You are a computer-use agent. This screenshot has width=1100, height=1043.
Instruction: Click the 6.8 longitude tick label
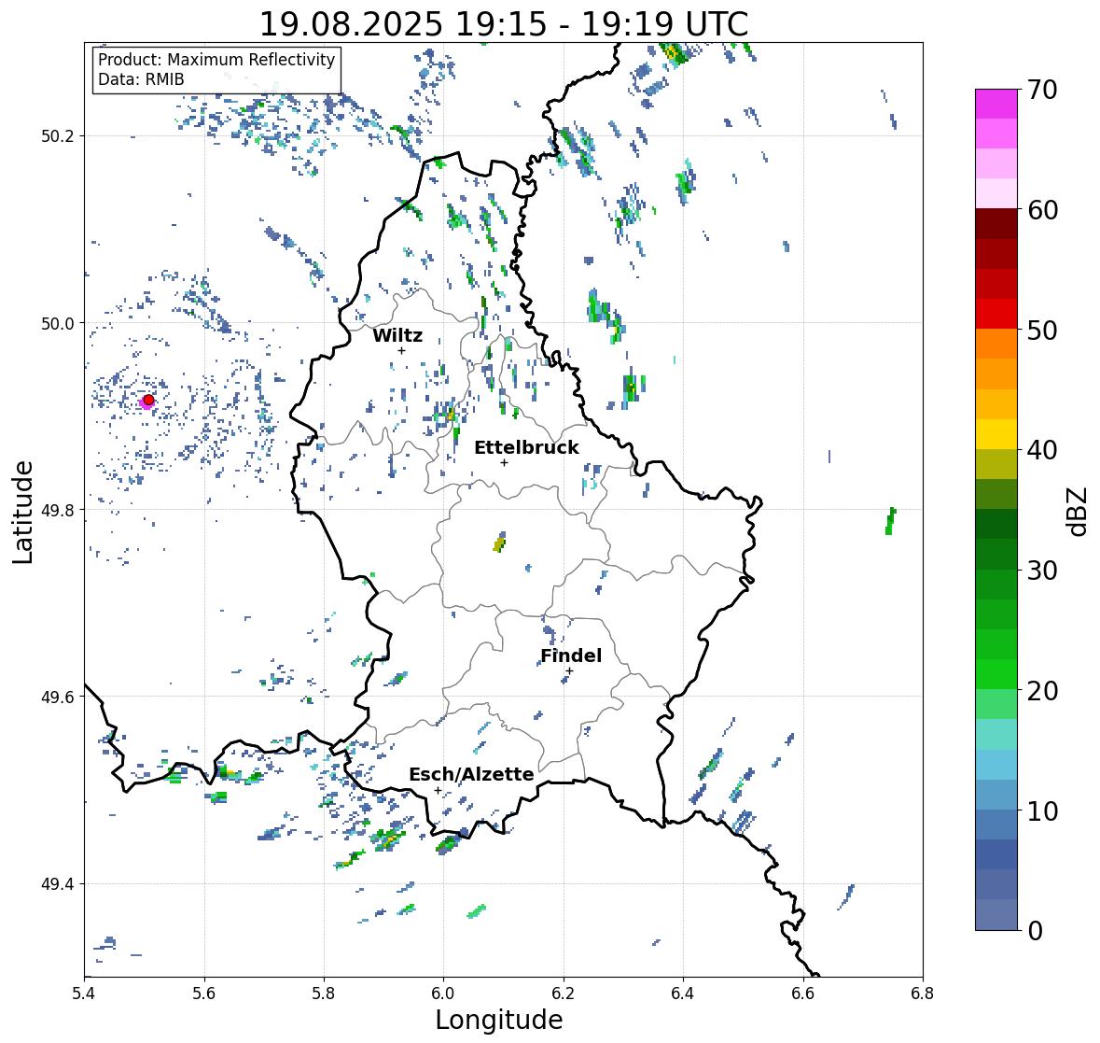click(x=923, y=994)
